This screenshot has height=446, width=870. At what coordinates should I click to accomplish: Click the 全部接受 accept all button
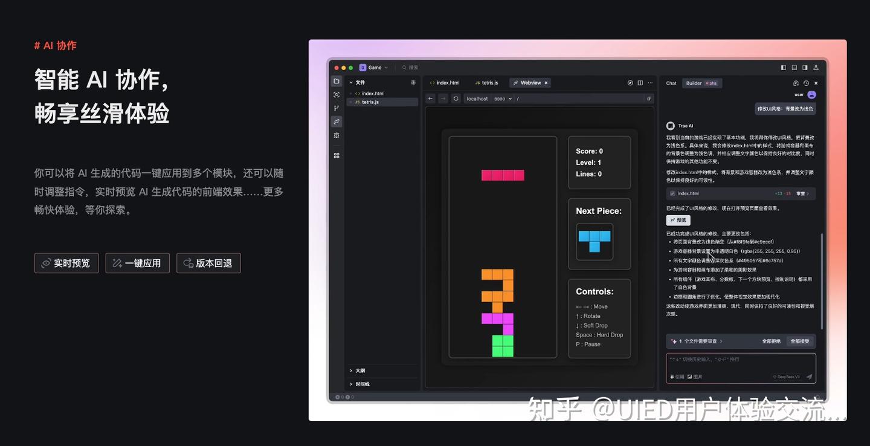click(801, 341)
